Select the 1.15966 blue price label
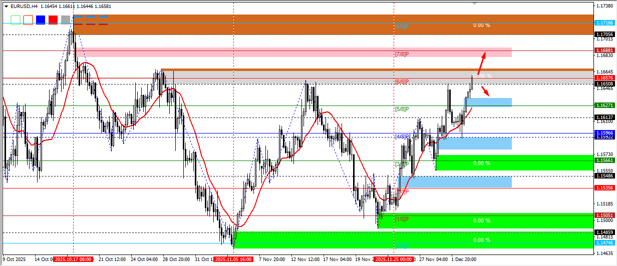This screenshot has width=617, height=266. 604,133
